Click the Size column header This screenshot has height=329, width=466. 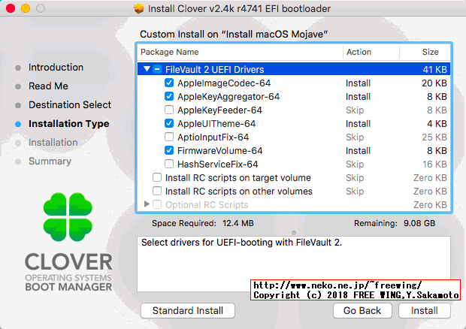click(x=425, y=52)
